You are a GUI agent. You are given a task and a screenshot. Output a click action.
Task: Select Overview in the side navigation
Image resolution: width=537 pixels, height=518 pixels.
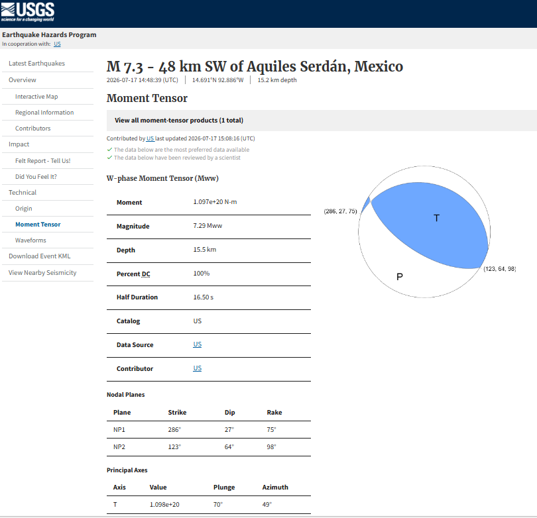(x=23, y=79)
